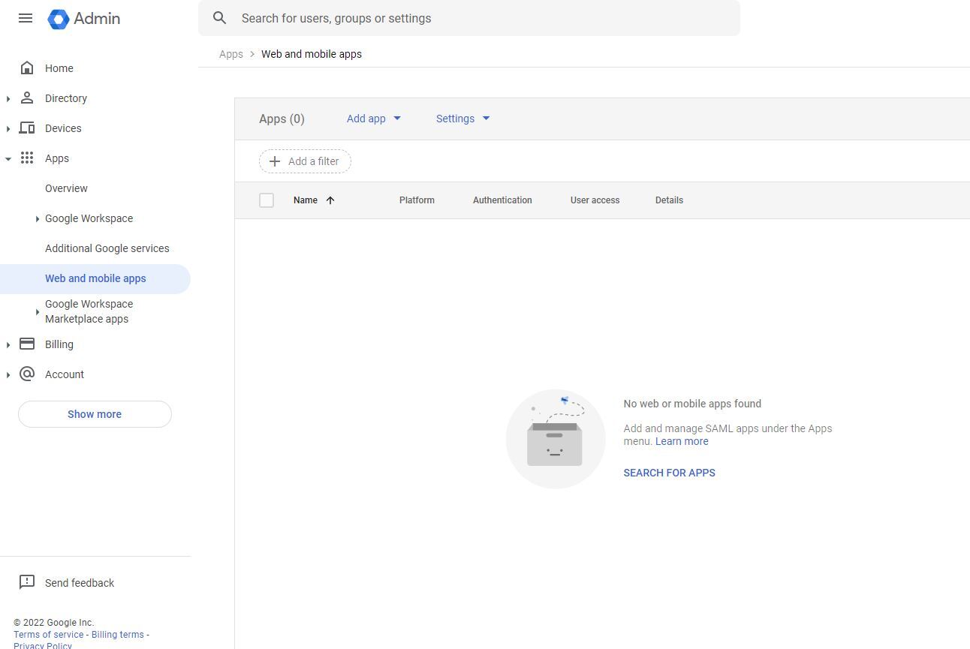Expand Google Workspace Marketplace apps arrow

37,311
